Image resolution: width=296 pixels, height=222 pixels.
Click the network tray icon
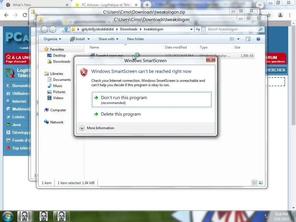click(x=267, y=216)
